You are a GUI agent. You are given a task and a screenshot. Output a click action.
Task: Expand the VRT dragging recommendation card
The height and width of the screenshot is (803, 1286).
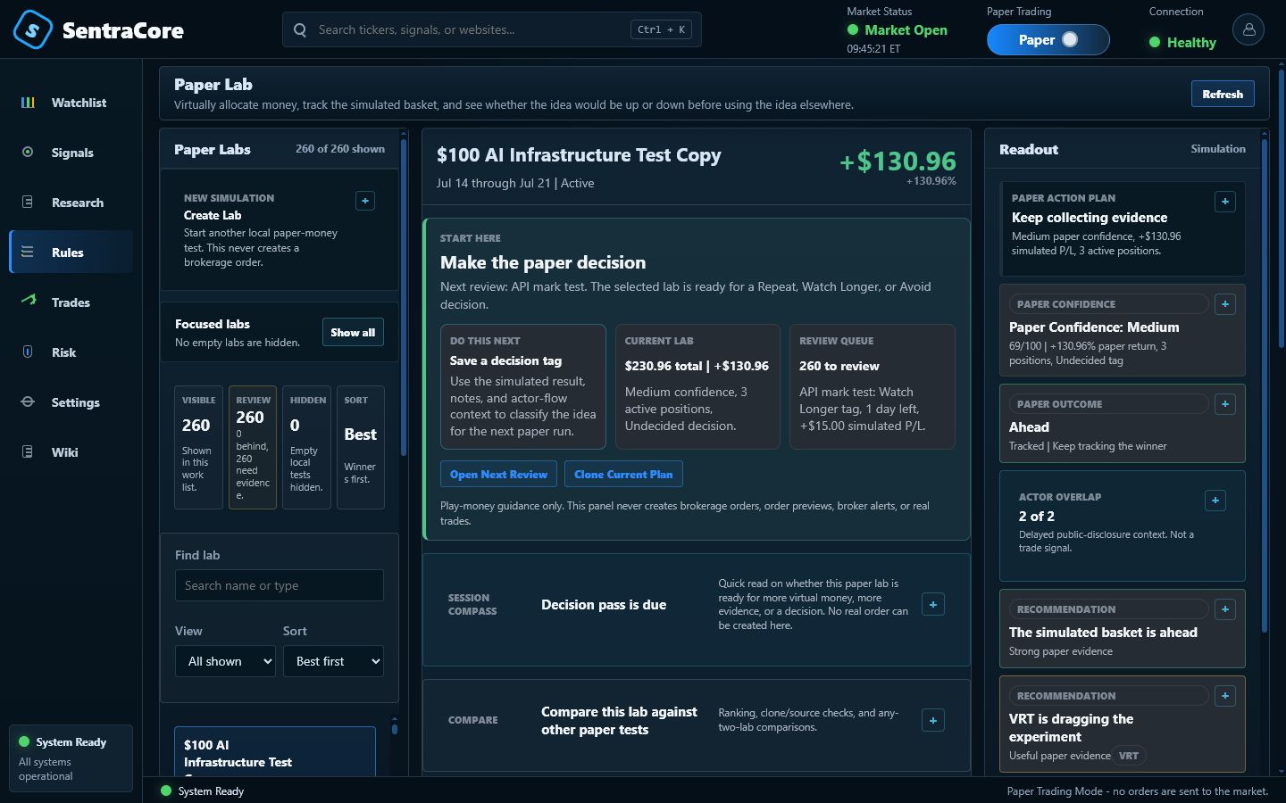(1225, 696)
